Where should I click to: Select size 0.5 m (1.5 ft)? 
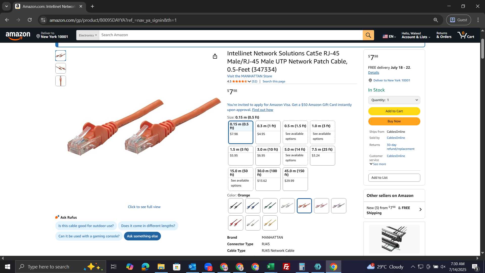coord(295,132)
